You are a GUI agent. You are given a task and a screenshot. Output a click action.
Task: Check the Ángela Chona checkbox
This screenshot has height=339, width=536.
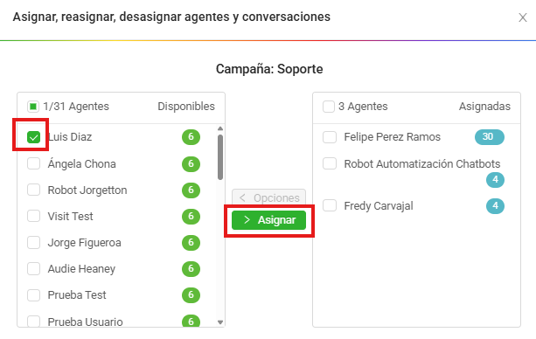(33, 163)
